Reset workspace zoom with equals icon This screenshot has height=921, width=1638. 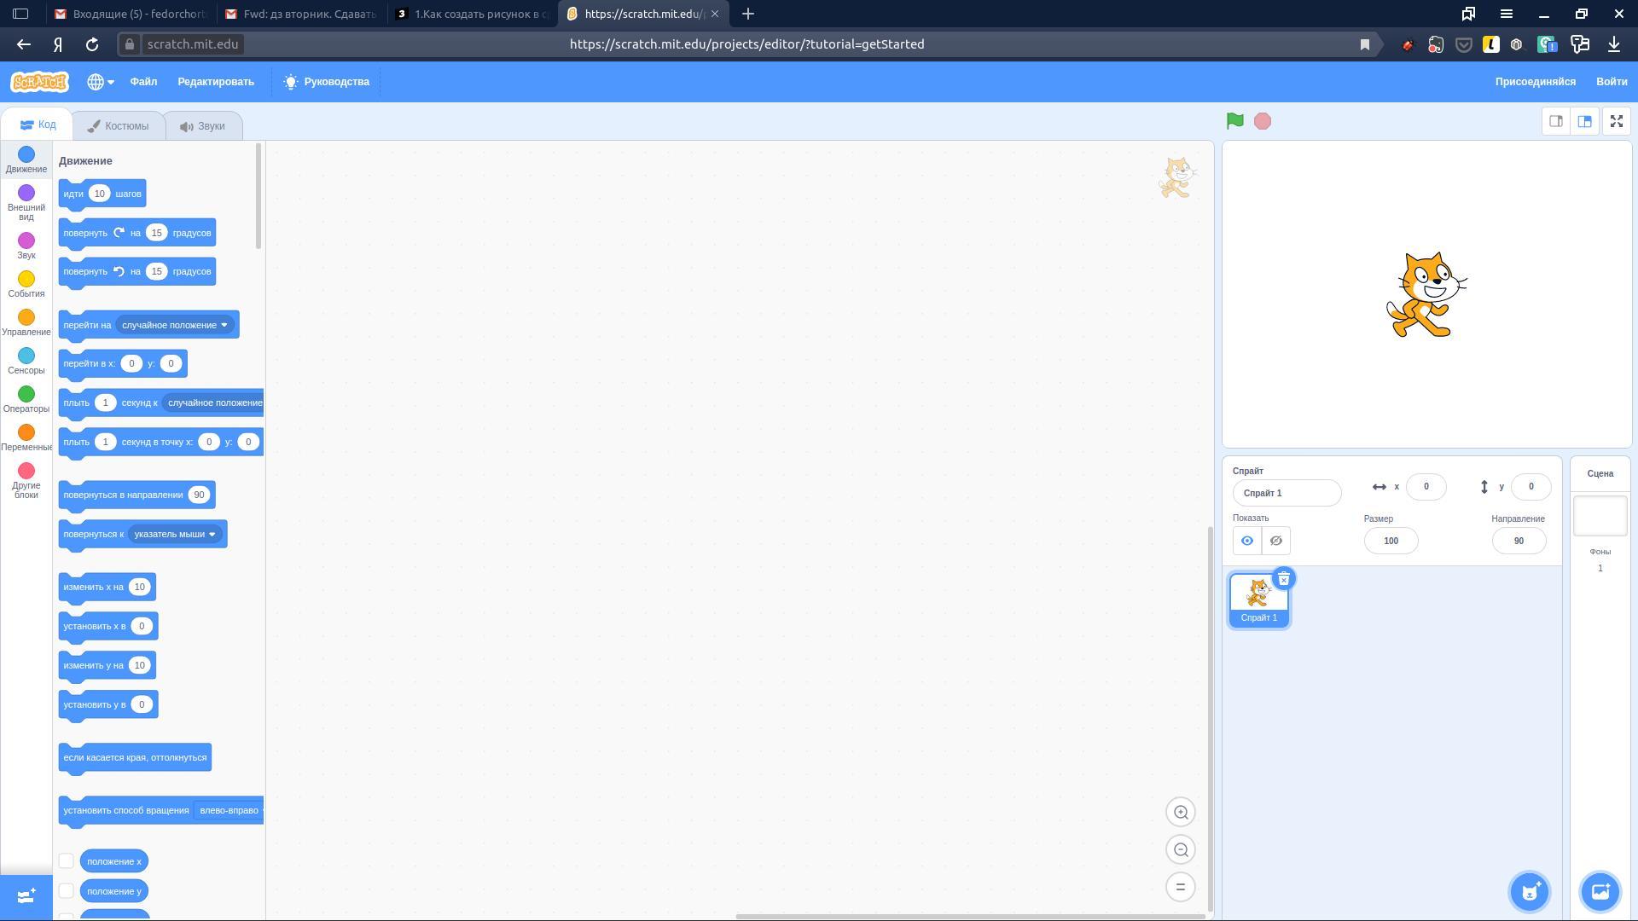click(x=1181, y=887)
